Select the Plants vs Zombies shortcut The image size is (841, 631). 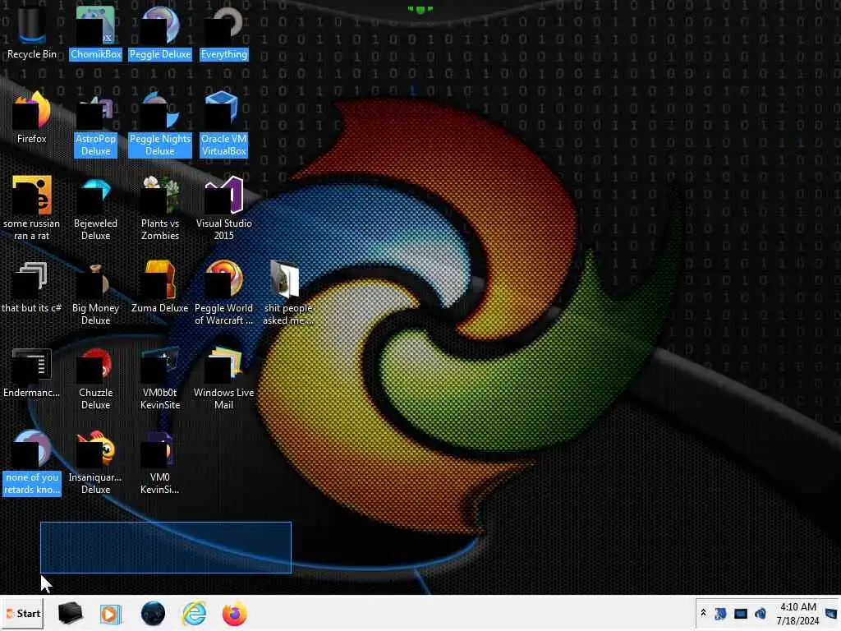(160, 208)
